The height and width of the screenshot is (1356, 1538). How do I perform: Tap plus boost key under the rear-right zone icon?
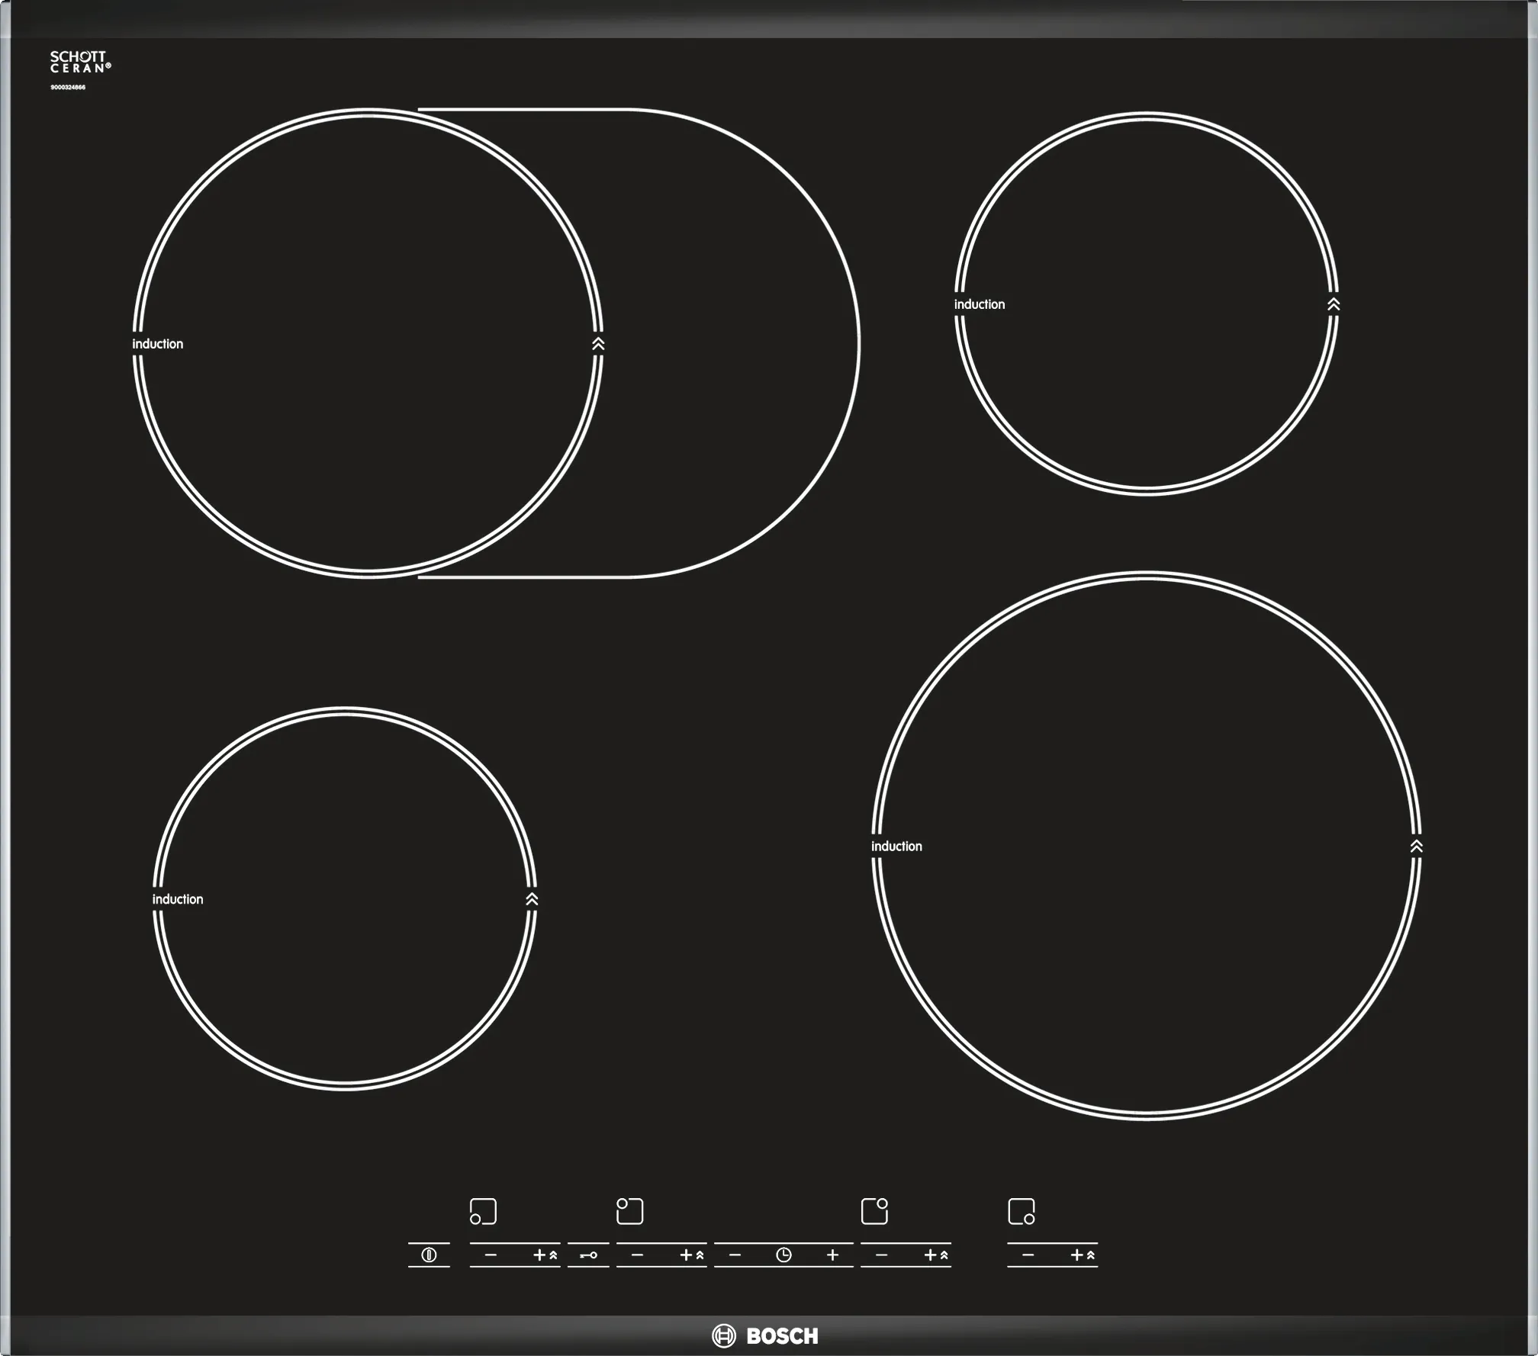[936, 1255]
